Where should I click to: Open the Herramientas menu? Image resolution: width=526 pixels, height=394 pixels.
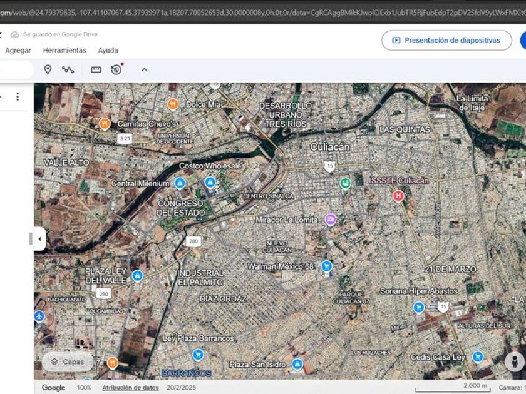click(x=64, y=50)
